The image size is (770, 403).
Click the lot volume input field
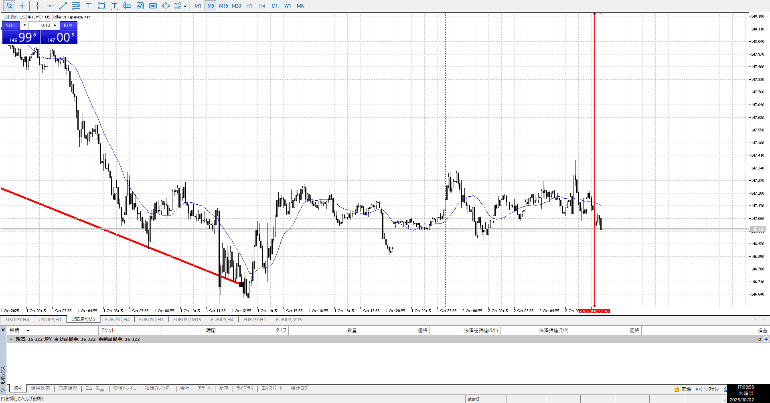[x=40, y=25]
